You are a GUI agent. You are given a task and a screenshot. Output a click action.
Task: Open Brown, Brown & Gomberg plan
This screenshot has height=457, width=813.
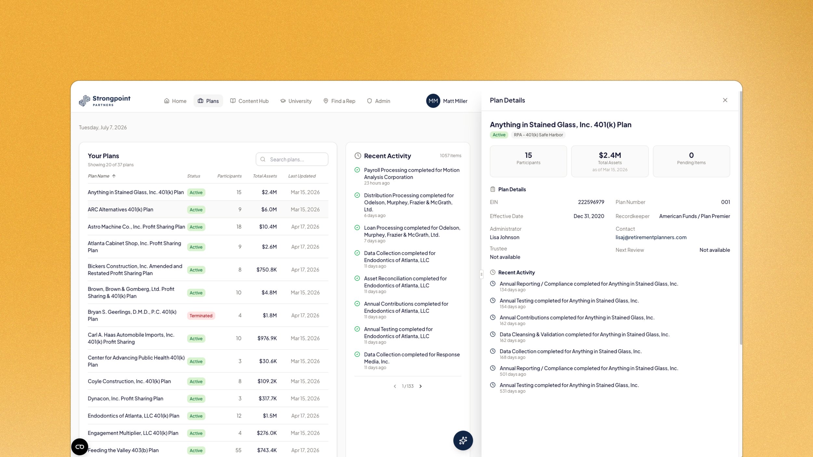208,293
